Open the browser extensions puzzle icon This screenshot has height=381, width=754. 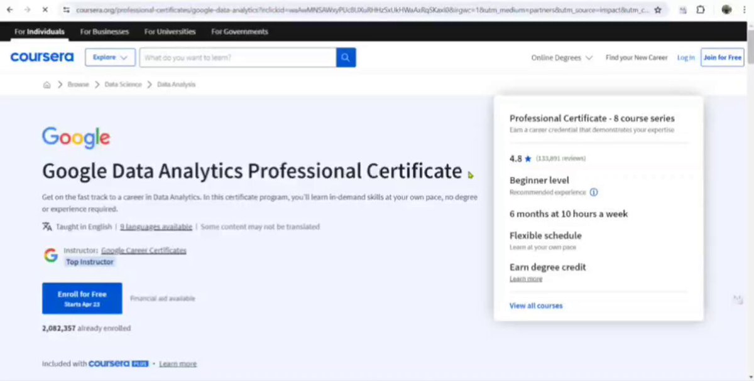point(701,10)
